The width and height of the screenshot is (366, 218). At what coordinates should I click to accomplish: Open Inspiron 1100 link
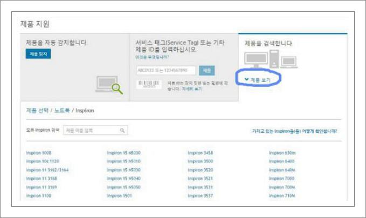pyautogui.click(x=38, y=195)
